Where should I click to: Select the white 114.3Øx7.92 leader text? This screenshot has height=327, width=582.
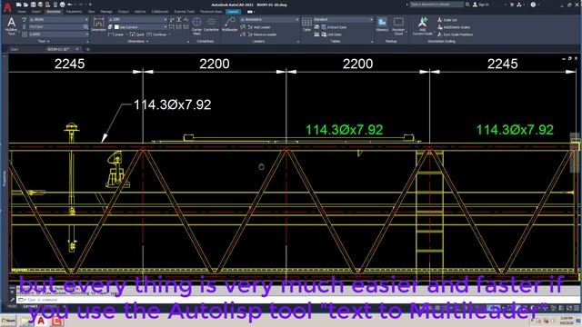pos(172,105)
